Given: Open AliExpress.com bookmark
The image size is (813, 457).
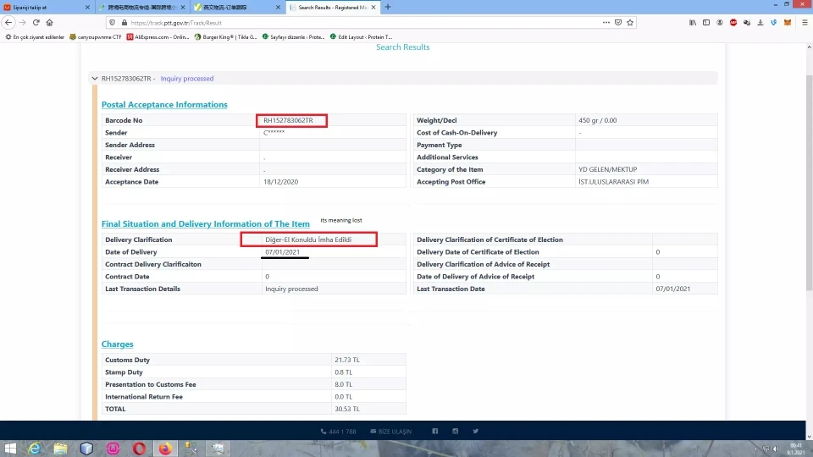Looking at the screenshot, I should click(158, 36).
